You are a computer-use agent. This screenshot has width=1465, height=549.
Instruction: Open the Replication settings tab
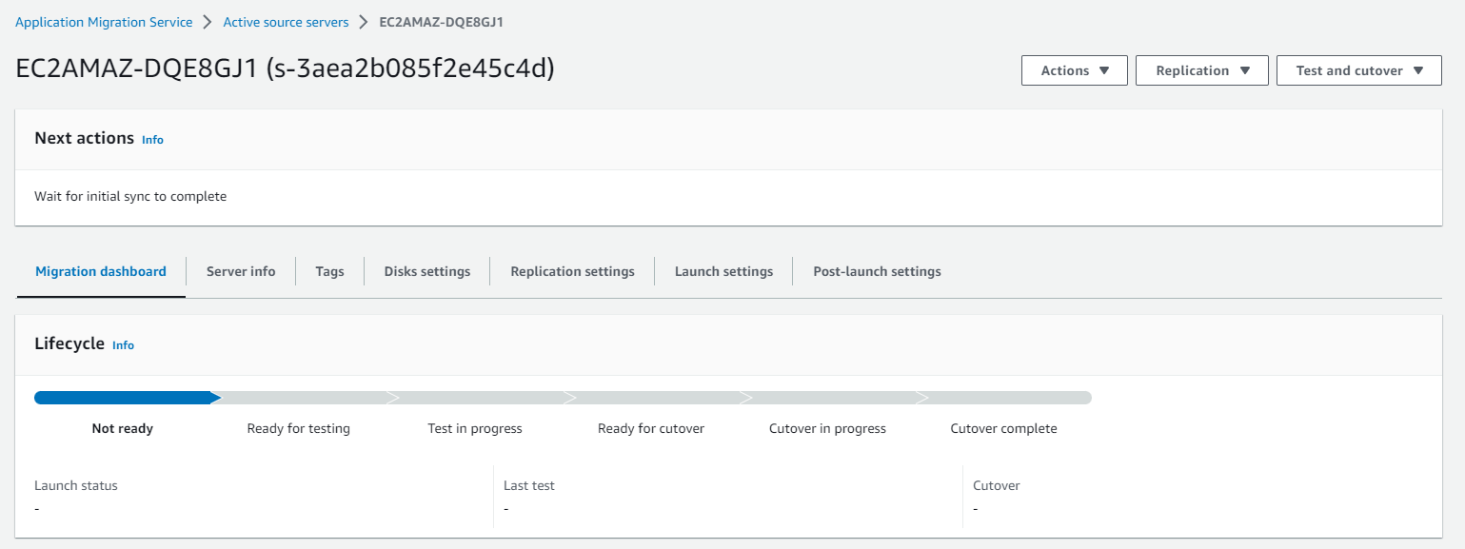click(572, 271)
